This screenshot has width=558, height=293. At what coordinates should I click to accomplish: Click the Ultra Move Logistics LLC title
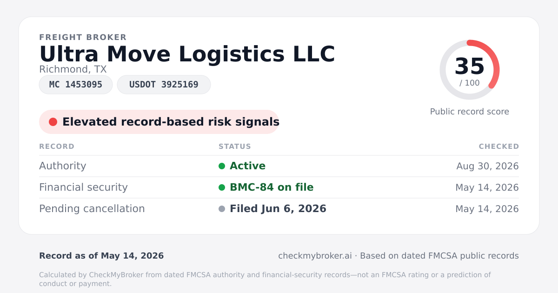pyautogui.click(x=187, y=54)
